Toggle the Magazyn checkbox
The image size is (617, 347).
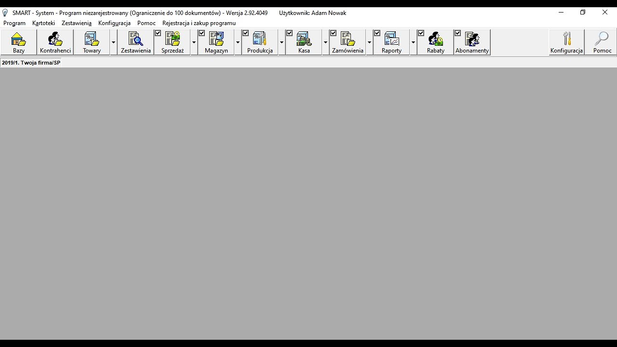pos(201,33)
